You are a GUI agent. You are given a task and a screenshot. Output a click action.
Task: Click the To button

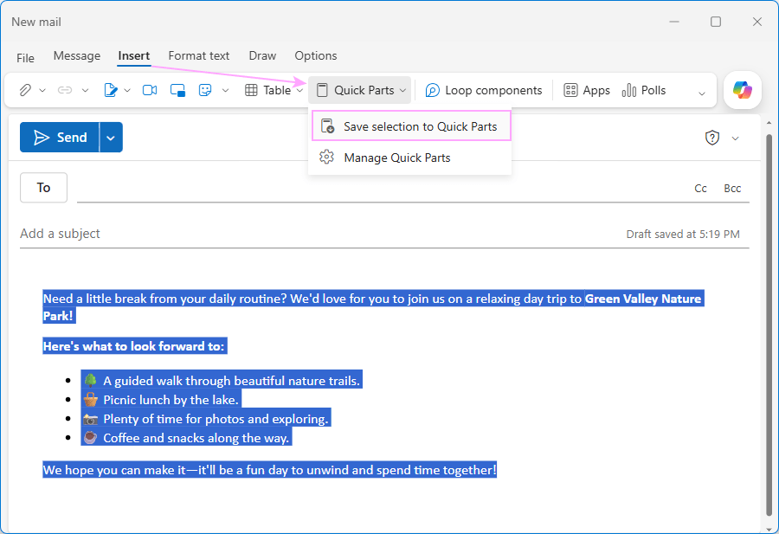pyautogui.click(x=44, y=187)
